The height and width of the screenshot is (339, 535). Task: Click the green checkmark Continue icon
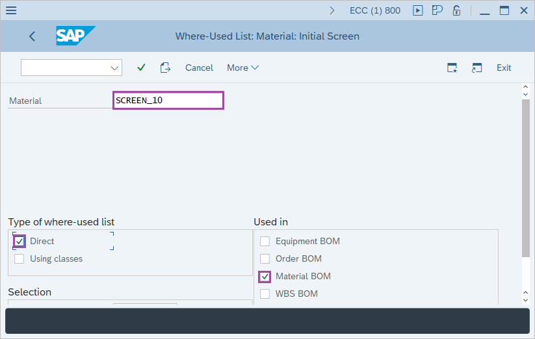(x=141, y=68)
